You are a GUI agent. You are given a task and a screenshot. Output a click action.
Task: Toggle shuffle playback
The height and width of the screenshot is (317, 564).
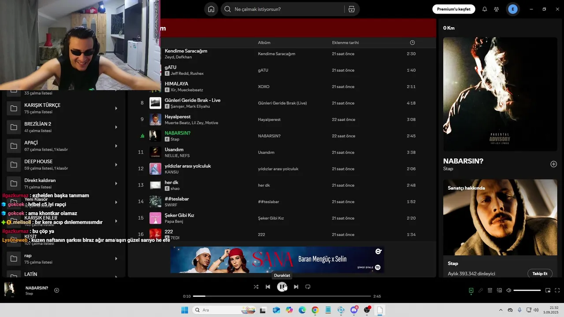point(256,287)
